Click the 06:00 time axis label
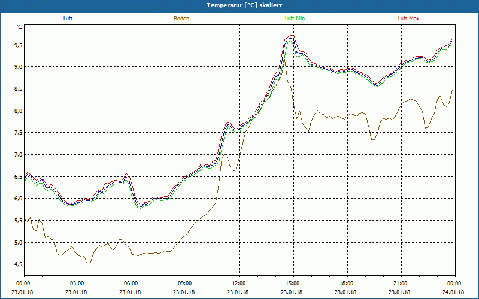The height and width of the screenshot is (299, 479). click(x=132, y=283)
